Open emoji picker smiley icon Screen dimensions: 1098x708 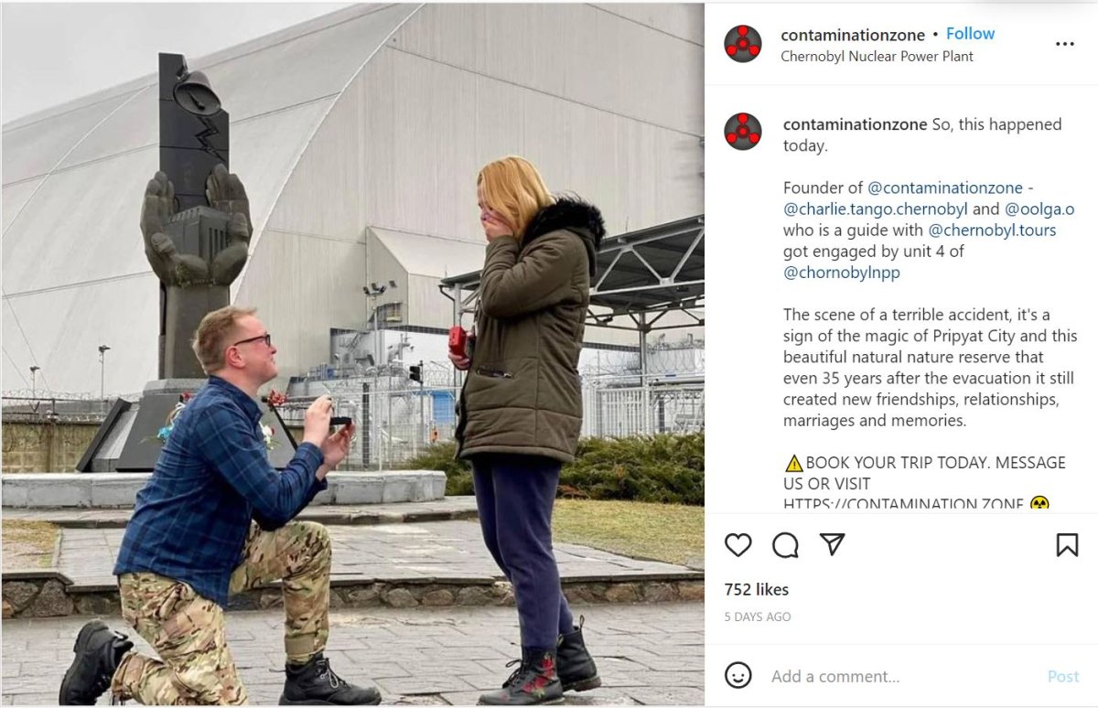pyautogui.click(x=737, y=676)
